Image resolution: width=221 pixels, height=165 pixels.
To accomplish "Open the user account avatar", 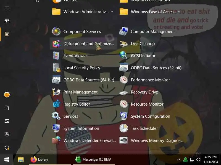I will (x=7, y=95).
